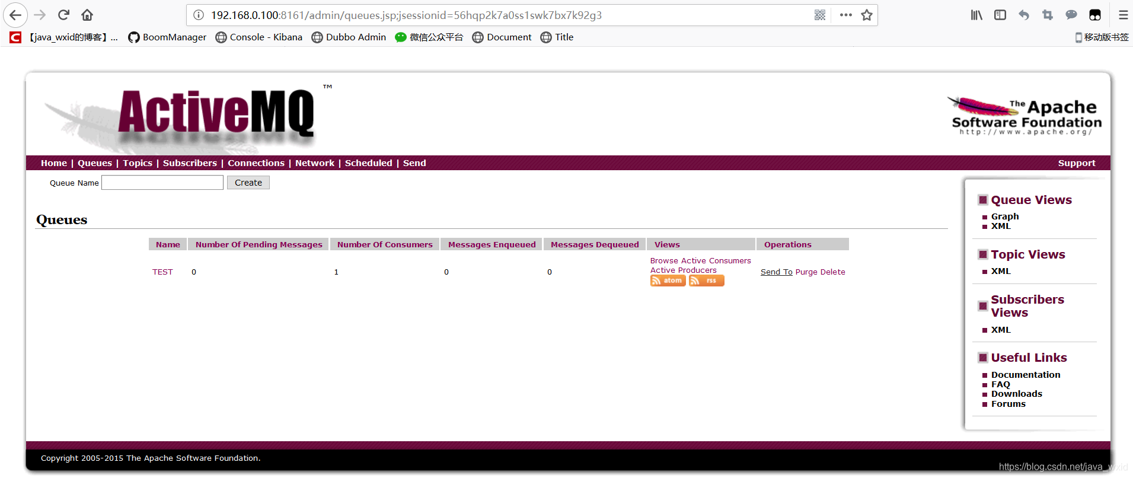Open mobile bookmarks 移动版书签 folder
This screenshot has height=478, width=1133.
click(x=1102, y=37)
